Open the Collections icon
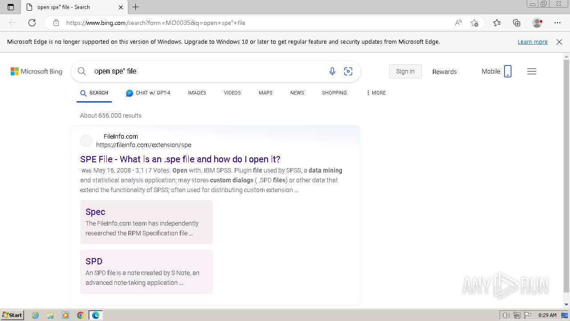This screenshot has height=321, width=570. 517,23
